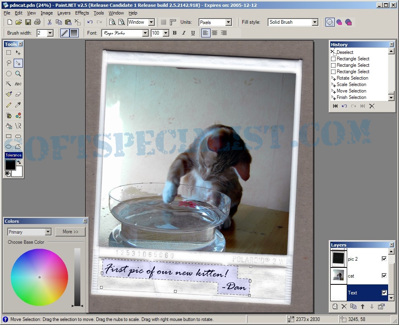Open the Help menu
This screenshot has width=399, height=325.
tap(133, 13)
